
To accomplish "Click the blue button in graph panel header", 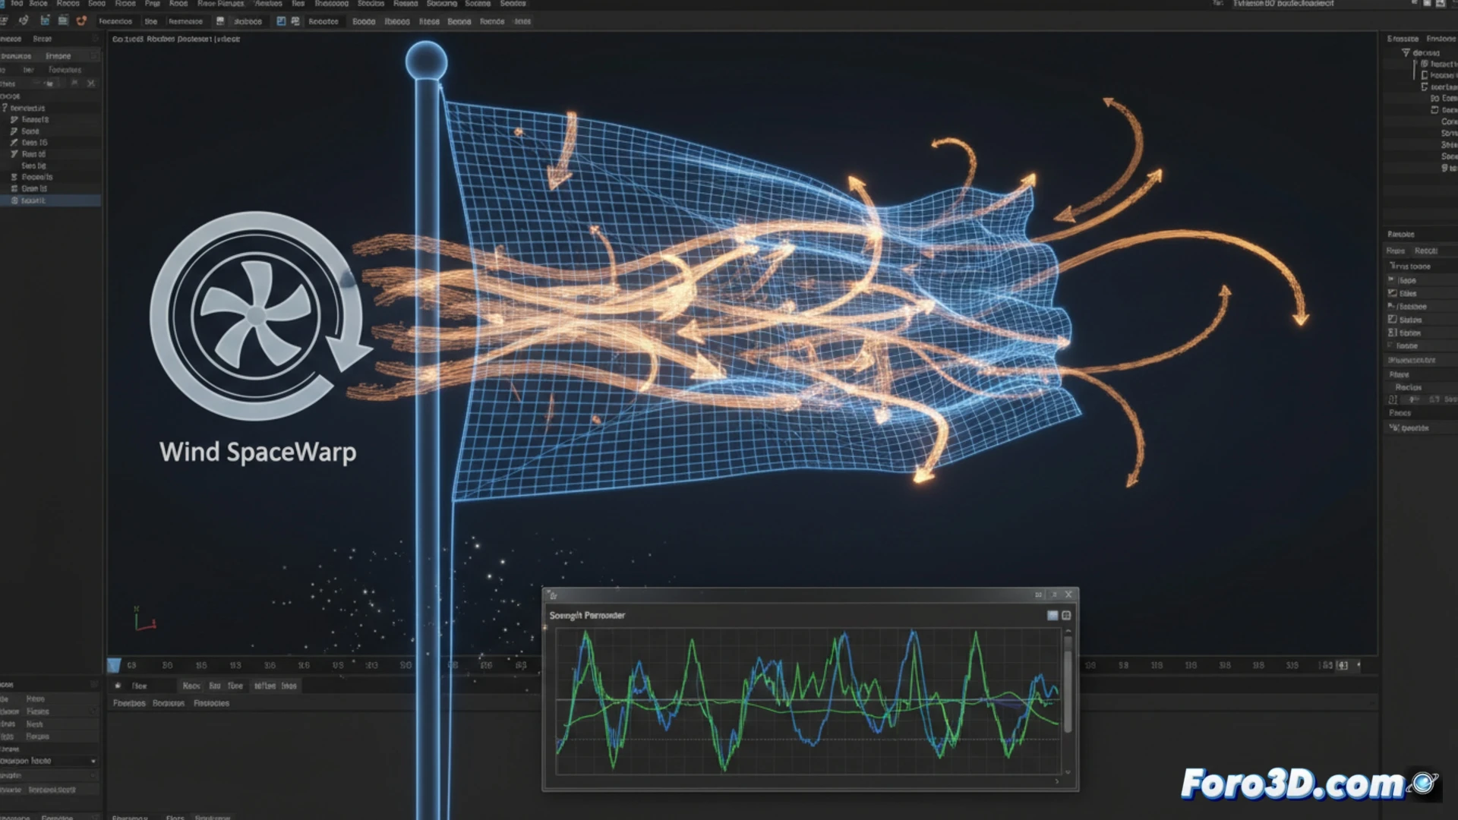I will pos(1052,616).
